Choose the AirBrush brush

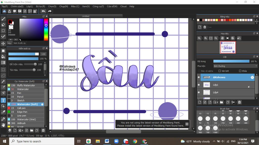26,123
